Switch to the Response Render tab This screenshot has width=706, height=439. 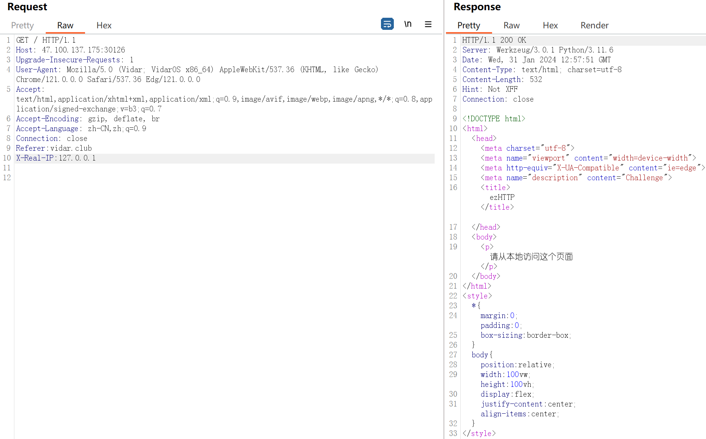coord(594,25)
